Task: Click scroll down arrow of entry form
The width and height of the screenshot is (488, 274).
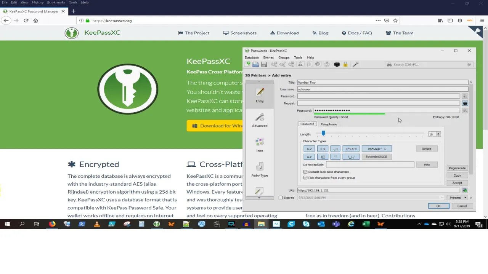Action: [x=471, y=198]
